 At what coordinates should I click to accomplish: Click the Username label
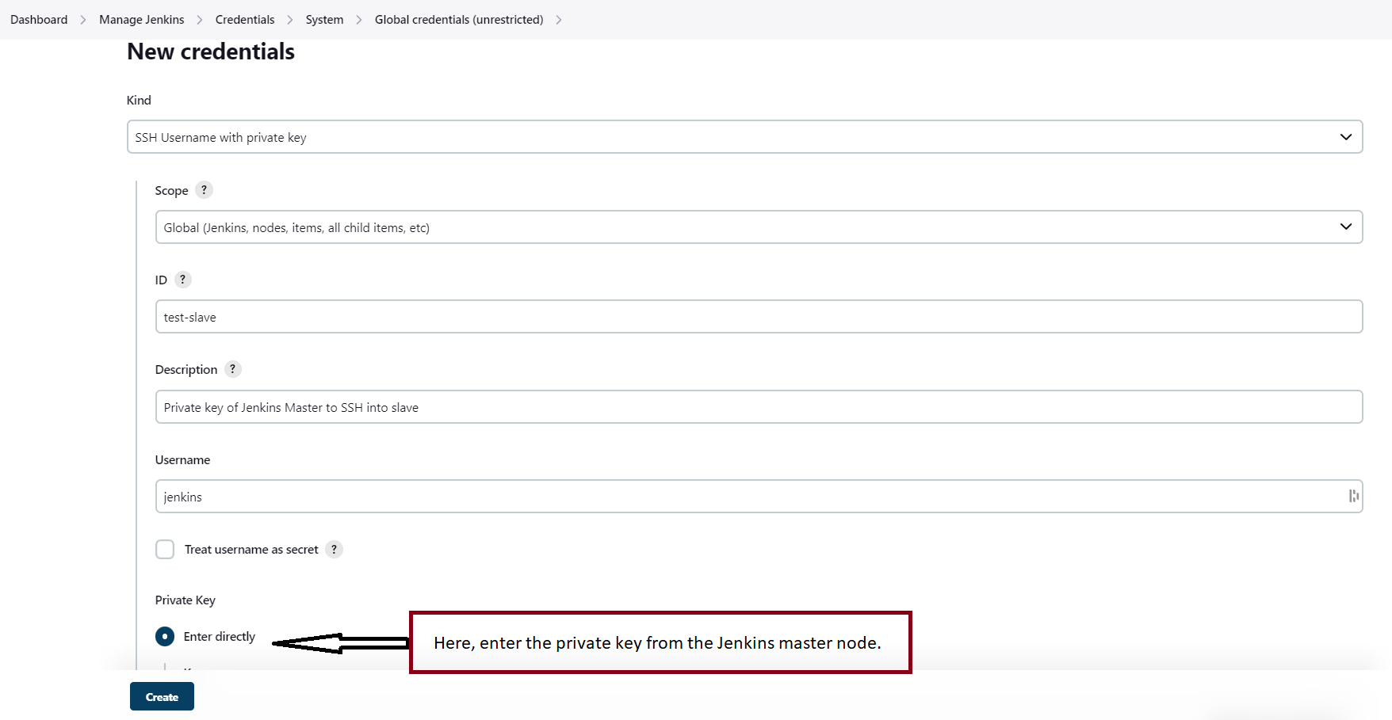(182, 459)
